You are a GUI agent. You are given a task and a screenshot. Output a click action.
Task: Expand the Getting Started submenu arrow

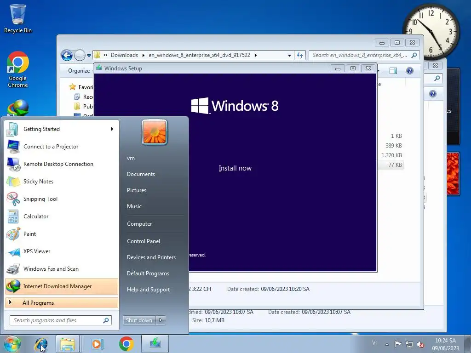pyautogui.click(x=112, y=129)
